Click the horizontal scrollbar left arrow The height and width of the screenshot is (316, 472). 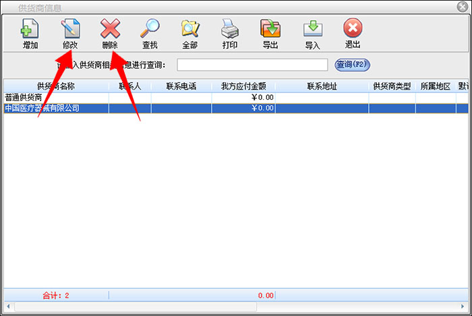pos(8,307)
